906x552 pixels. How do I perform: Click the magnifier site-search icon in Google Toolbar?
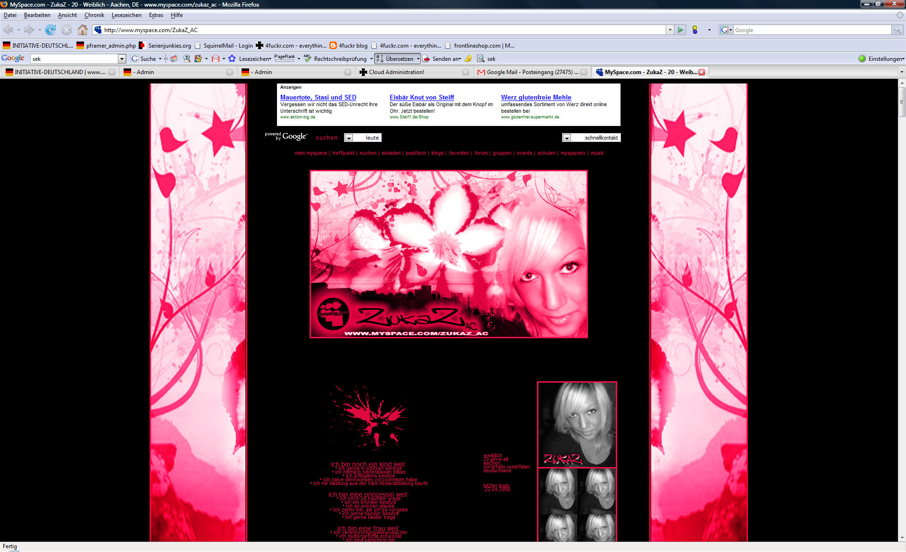pos(187,59)
